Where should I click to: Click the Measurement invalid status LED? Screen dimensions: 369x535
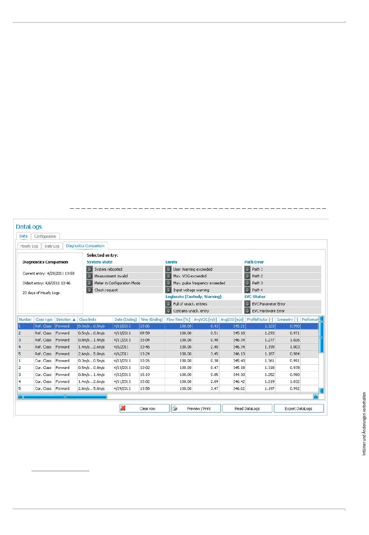point(90,276)
